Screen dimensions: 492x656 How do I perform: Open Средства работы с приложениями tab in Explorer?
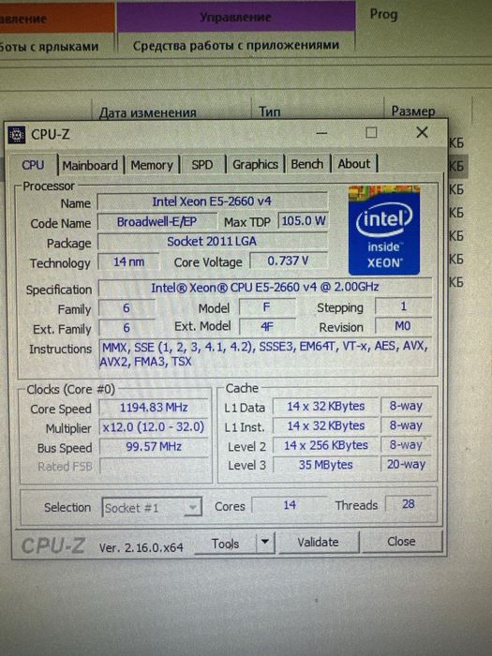(x=235, y=45)
